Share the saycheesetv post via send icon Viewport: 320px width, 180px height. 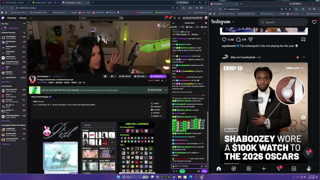tap(250, 39)
